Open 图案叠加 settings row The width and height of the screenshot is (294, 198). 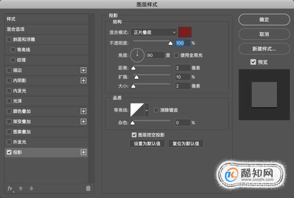click(x=46, y=132)
